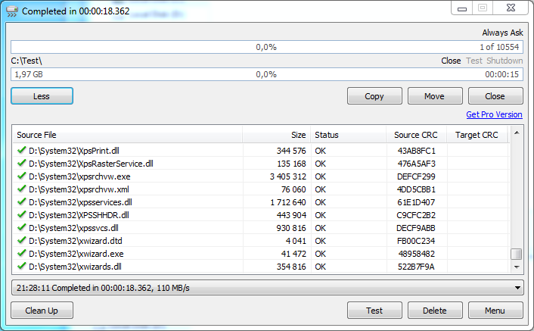
Task: Click green checkmark beside xwizard.exe
Action: tap(22, 253)
